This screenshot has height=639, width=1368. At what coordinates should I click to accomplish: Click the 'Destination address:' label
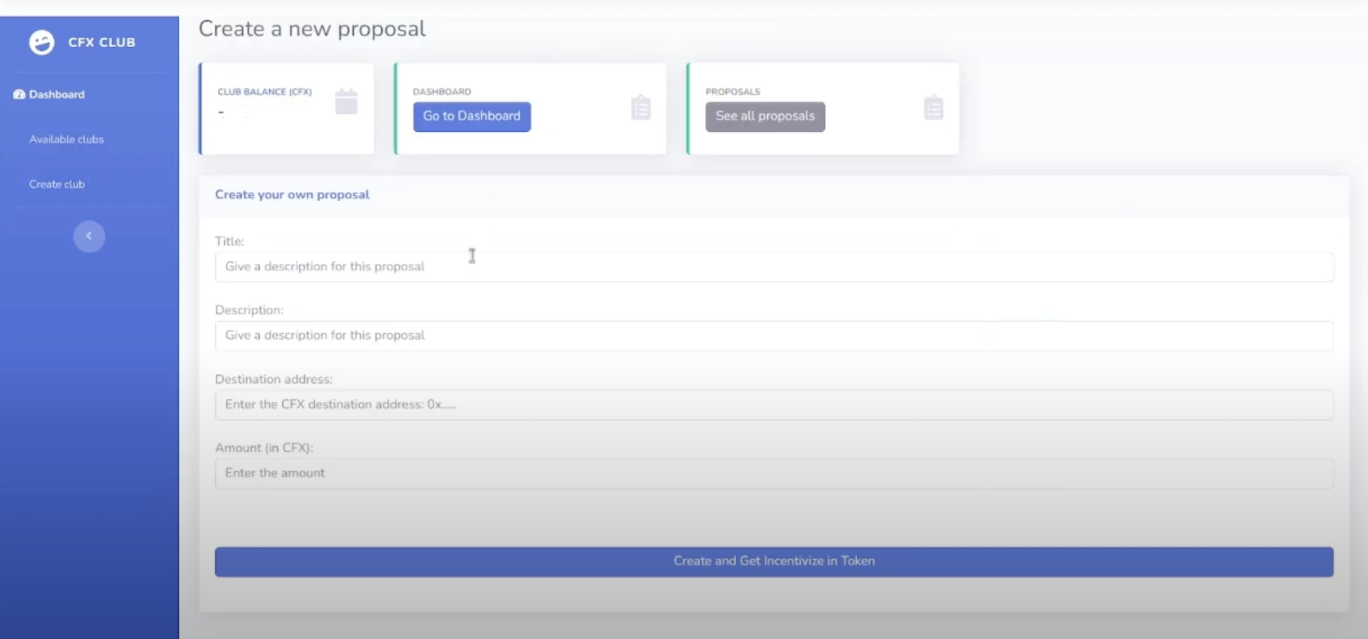[x=273, y=379]
